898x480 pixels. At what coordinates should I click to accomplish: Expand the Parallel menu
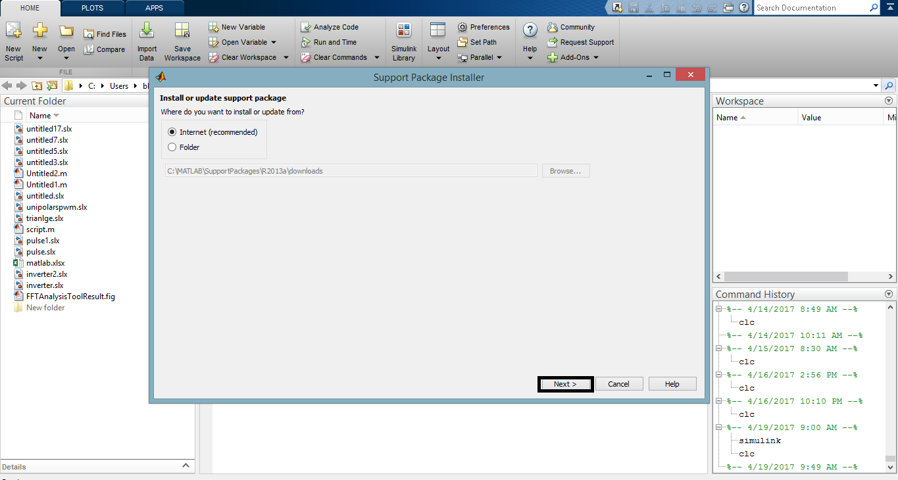497,57
